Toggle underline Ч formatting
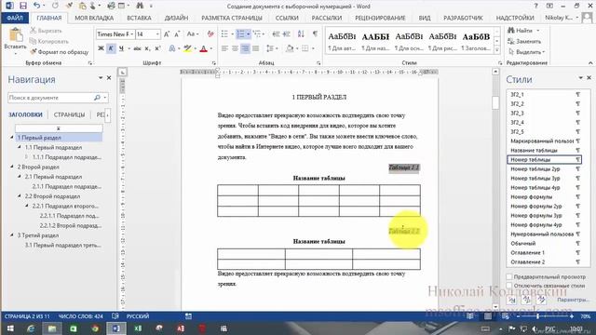The width and height of the screenshot is (596, 335). click(x=121, y=48)
